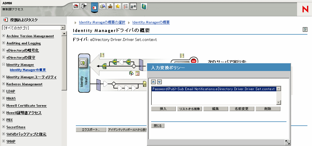
Task: Open Favorites star icon
Action: click(118, 6)
